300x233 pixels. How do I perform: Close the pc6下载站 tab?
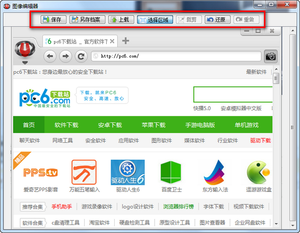tap(112, 41)
